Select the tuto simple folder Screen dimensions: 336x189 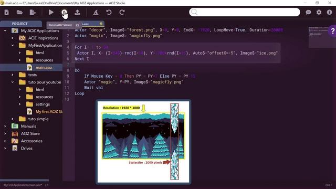[x=38, y=119]
